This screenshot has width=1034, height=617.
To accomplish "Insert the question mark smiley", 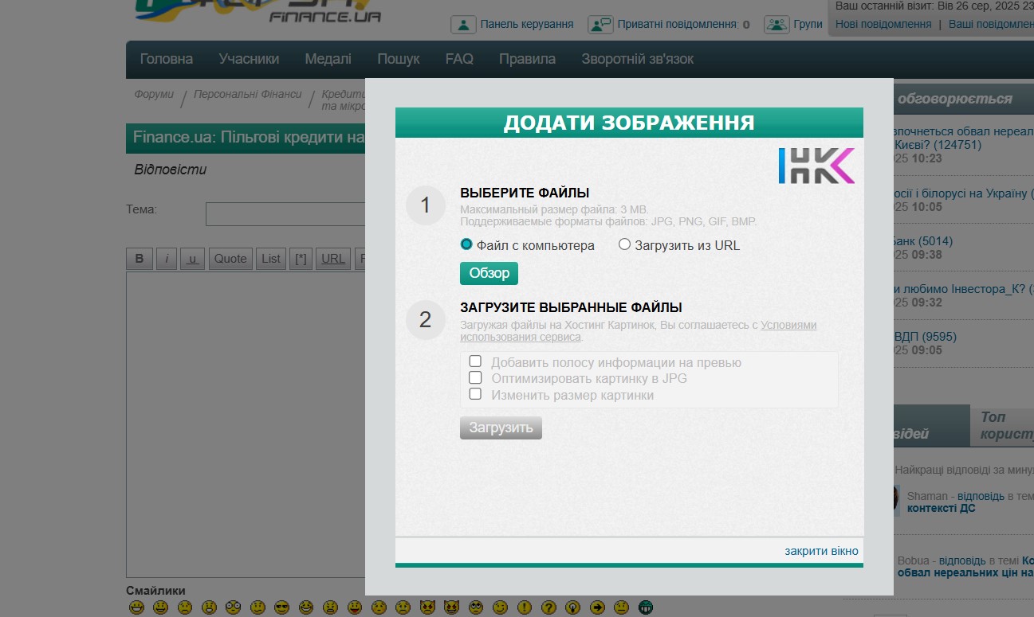I will [548, 608].
